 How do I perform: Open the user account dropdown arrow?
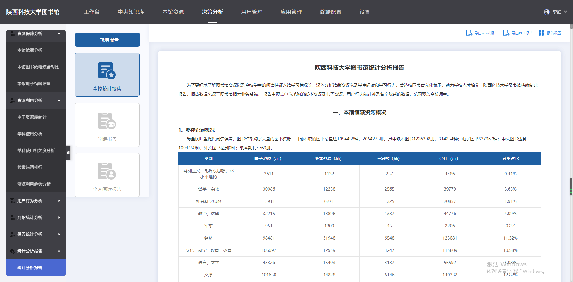(x=566, y=12)
